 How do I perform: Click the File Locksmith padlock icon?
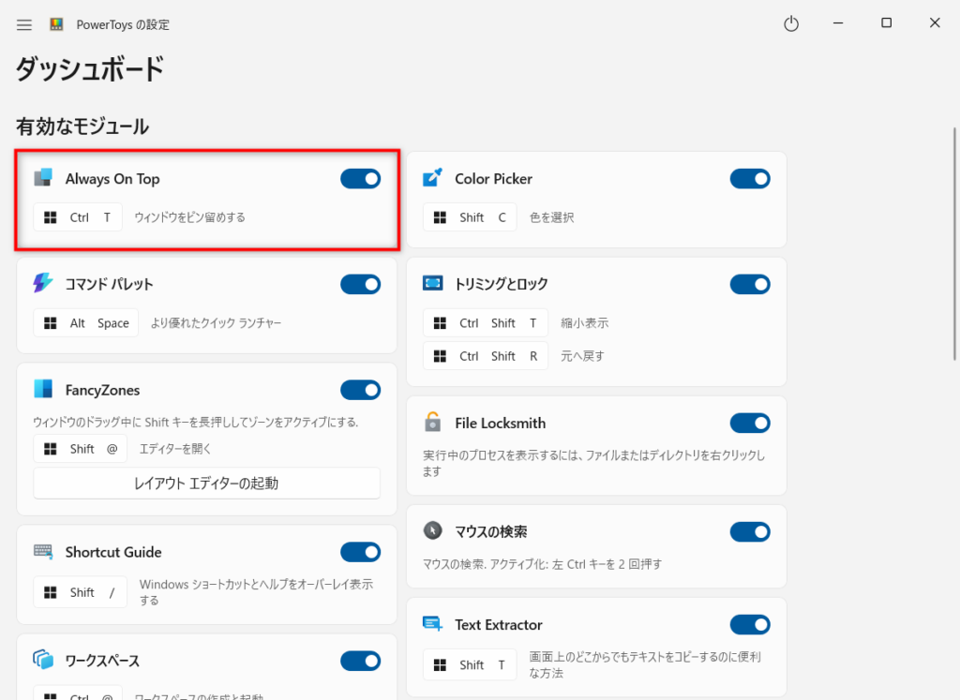[x=432, y=423]
